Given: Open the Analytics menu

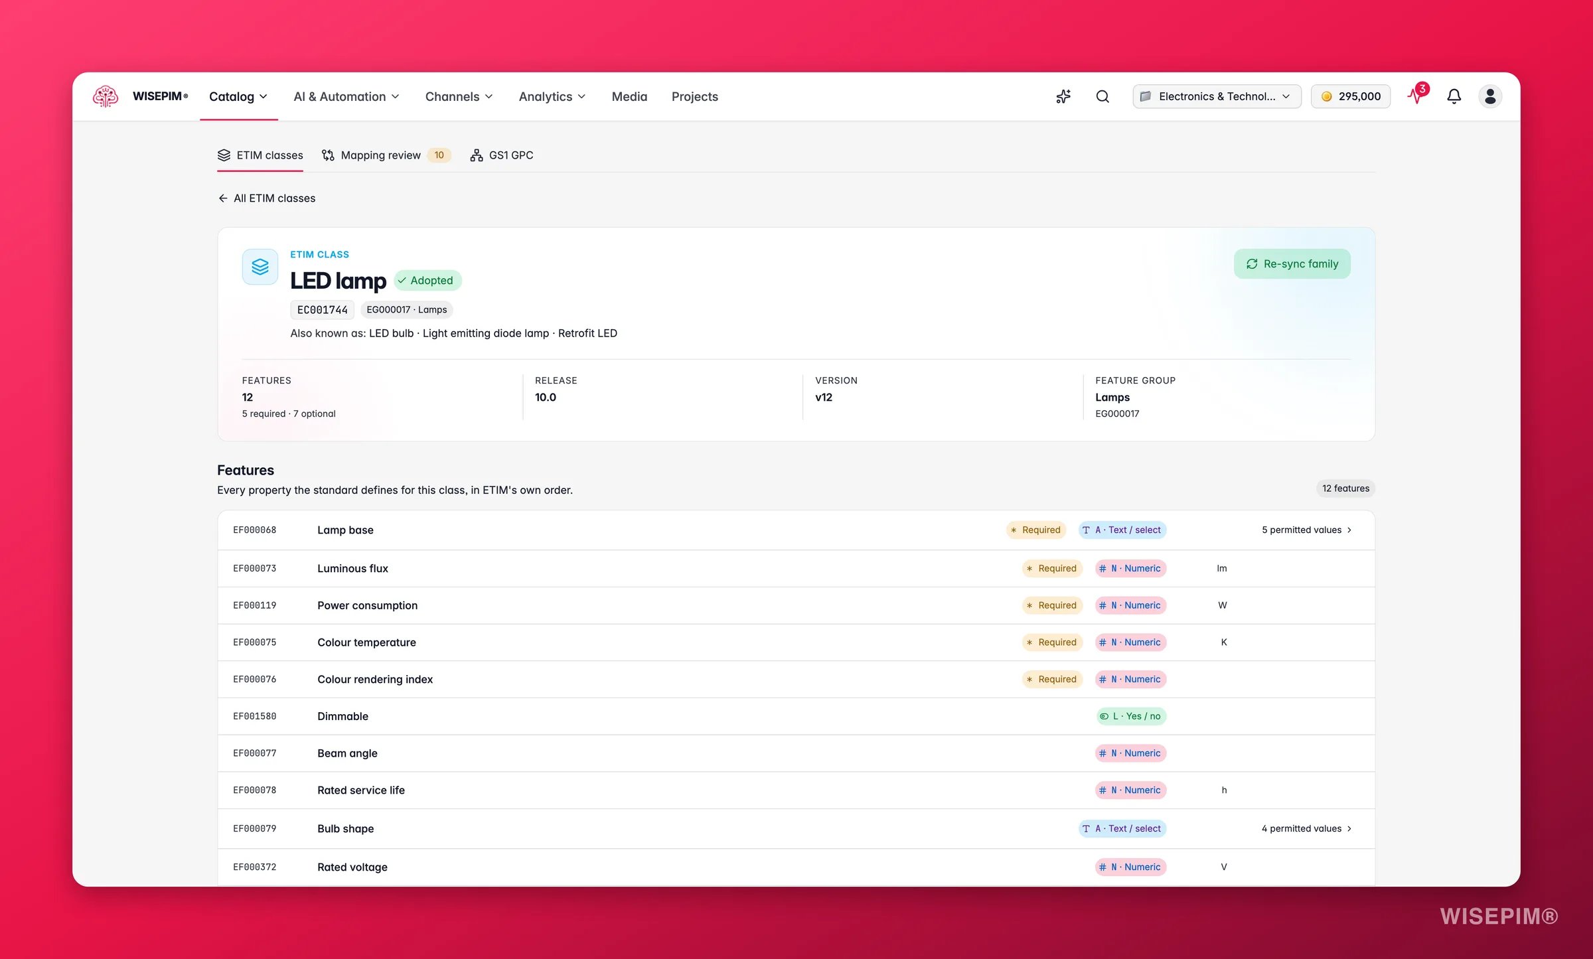Looking at the screenshot, I should (x=552, y=96).
